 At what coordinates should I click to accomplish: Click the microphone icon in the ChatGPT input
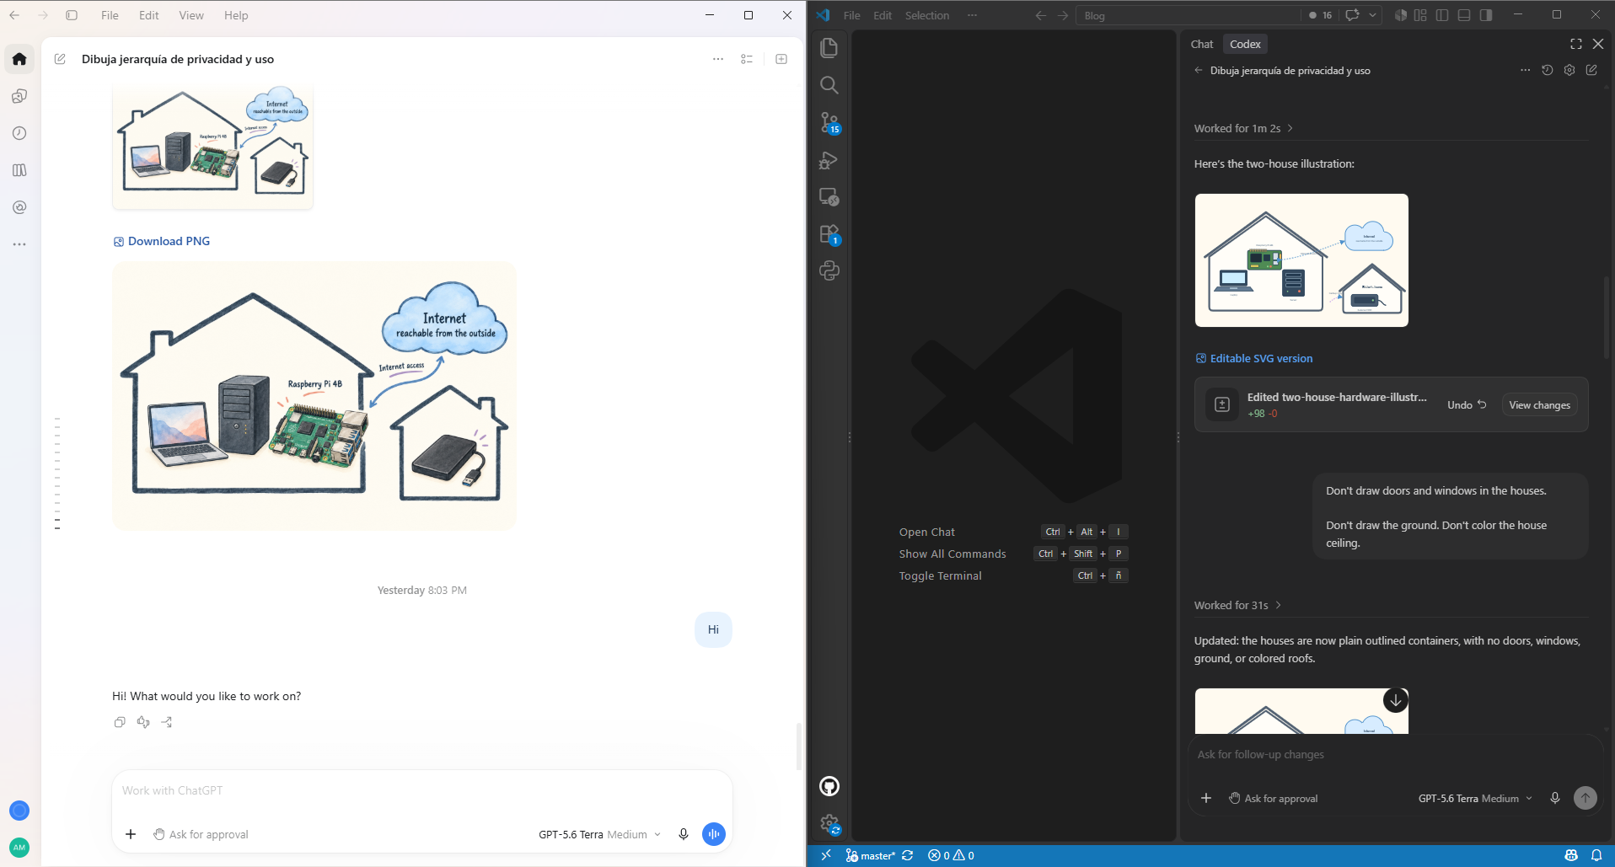684,834
